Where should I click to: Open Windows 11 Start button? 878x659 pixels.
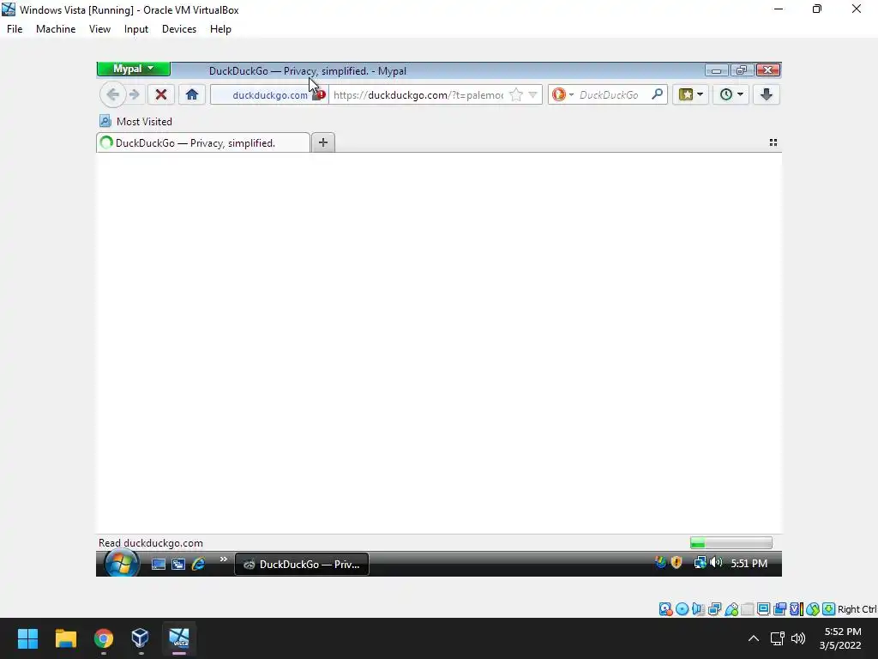point(27,638)
